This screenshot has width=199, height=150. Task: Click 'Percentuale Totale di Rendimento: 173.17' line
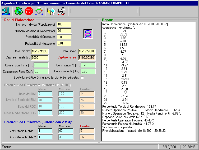pyautogui.click(x=129, y=106)
